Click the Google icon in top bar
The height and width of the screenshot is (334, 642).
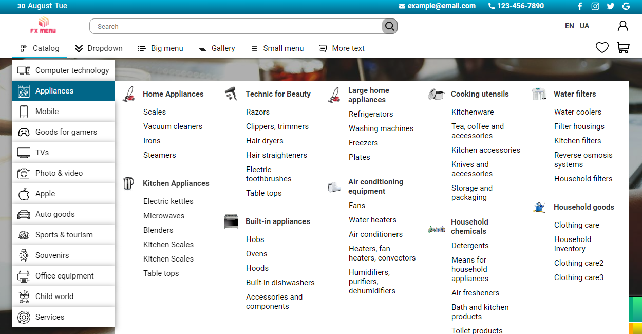626,6
